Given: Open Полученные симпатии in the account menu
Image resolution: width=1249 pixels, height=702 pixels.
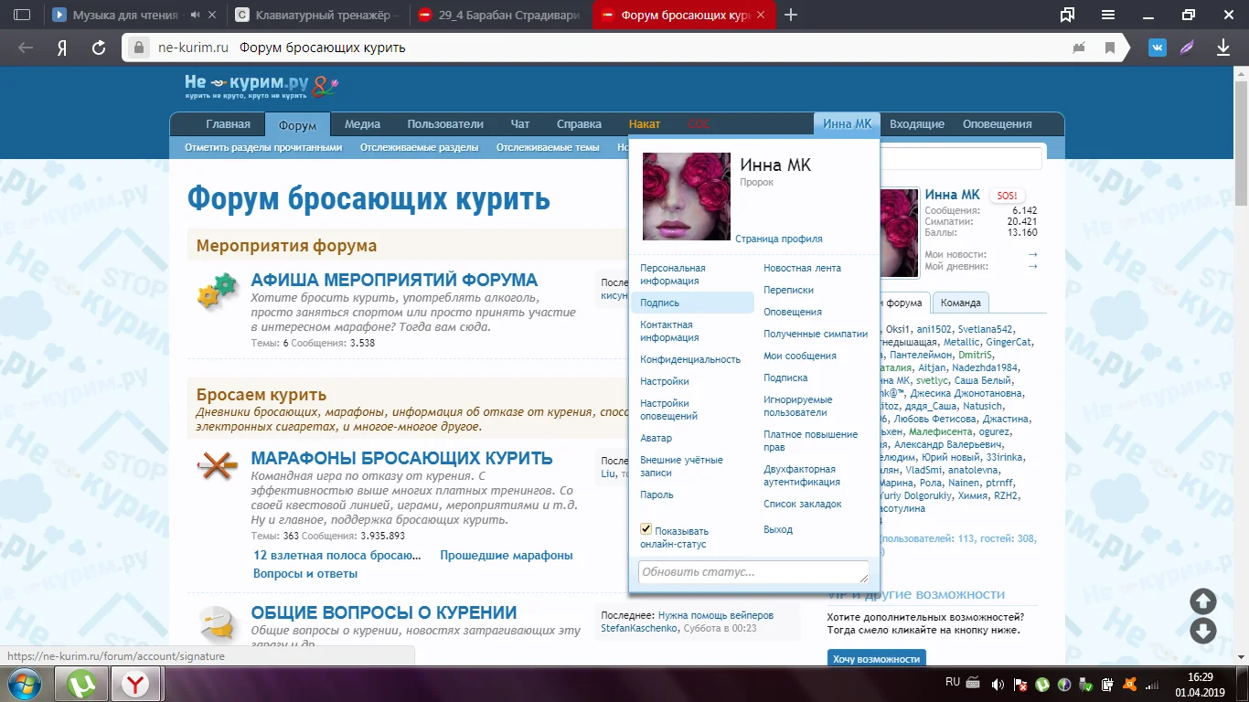Looking at the screenshot, I should pyautogui.click(x=816, y=334).
